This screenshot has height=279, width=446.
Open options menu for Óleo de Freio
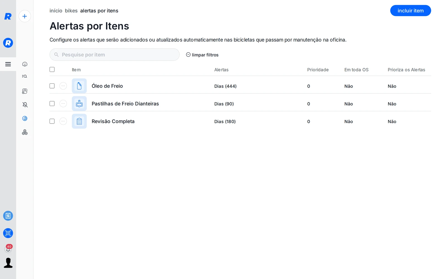(x=63, y=86)
